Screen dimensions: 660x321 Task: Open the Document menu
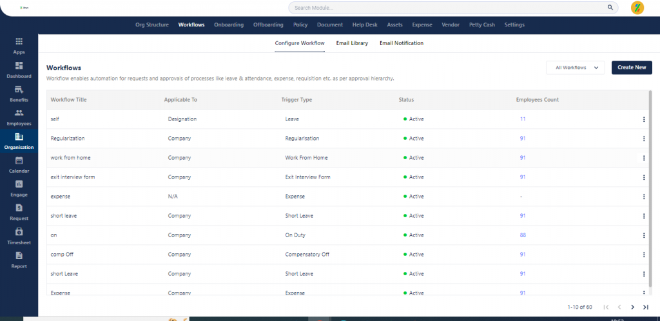[x=330, y=25]
